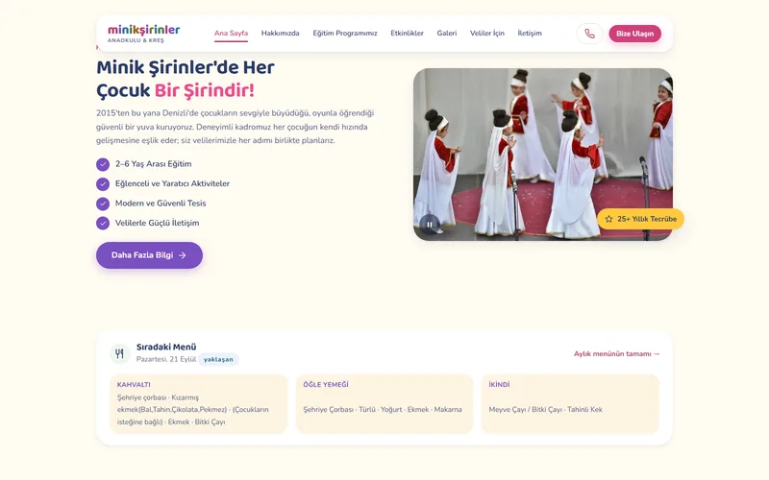Select the Ana Sayfa nav item
This screenshot has height=480, width=769.
pyautogui.click(x=231, y=34)
